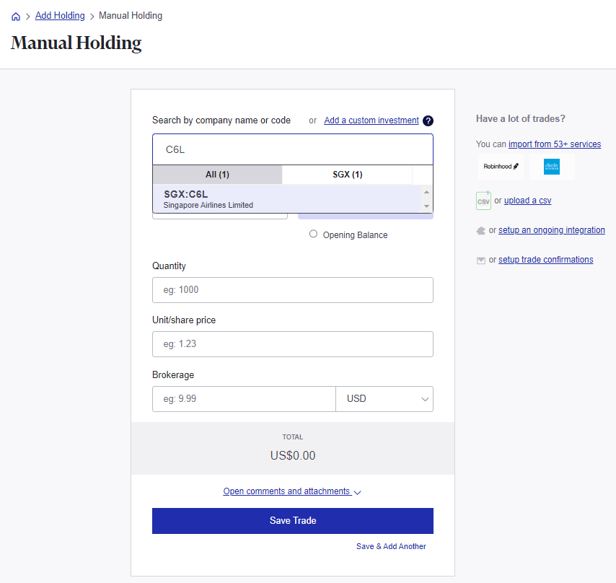The height and width of the screenshot is (583, 616).
Task: Click the results list scroll up arrow
Action: (x=426, y=192)
